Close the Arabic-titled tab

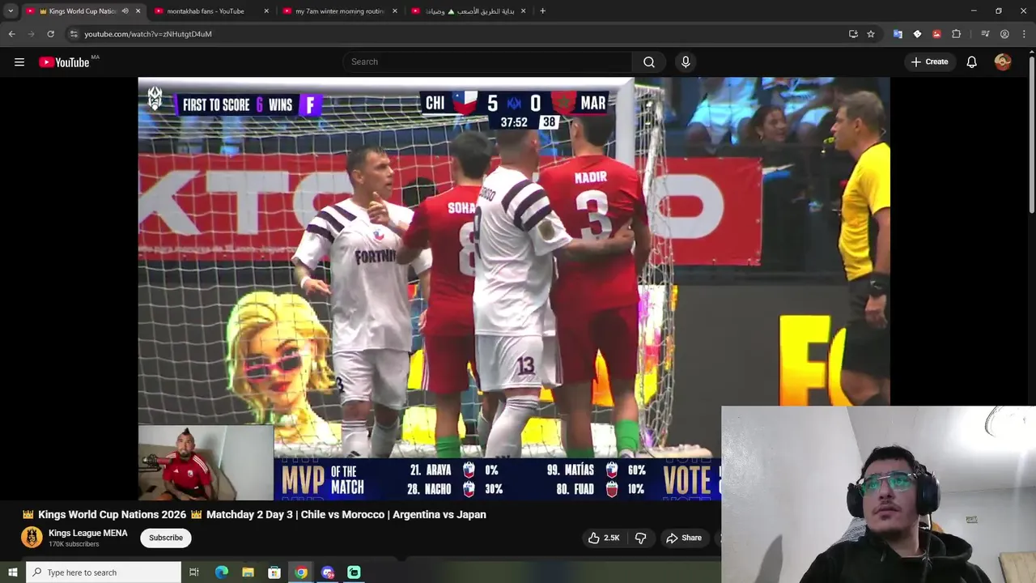(x=524, y=11)
